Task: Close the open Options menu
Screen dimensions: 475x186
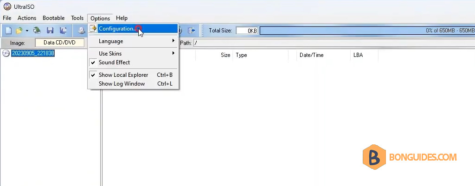Action: (x=100, y=18)
